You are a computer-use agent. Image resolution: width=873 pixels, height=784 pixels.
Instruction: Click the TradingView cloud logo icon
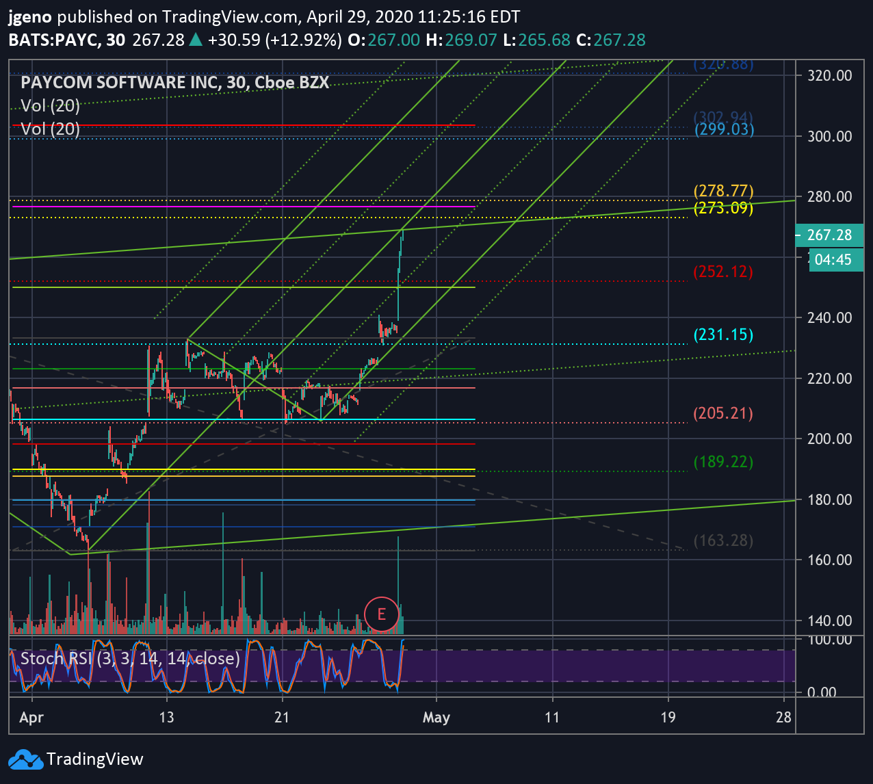tap(25, 759)
